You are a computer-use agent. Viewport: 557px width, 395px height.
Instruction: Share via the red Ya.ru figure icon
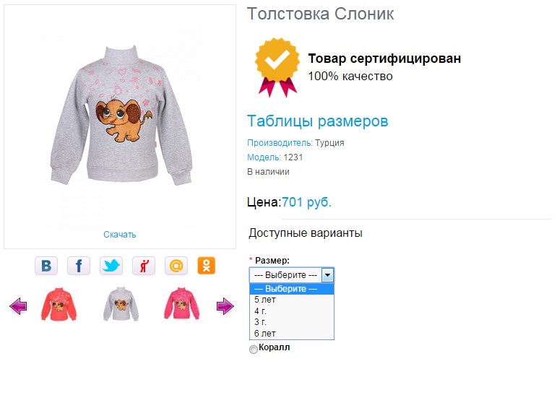click(x=144, y=266)
